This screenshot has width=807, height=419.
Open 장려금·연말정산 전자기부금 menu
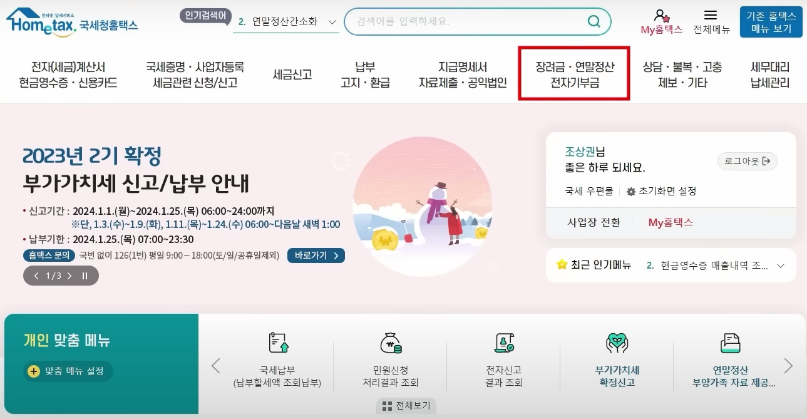[x=575, y=75]
